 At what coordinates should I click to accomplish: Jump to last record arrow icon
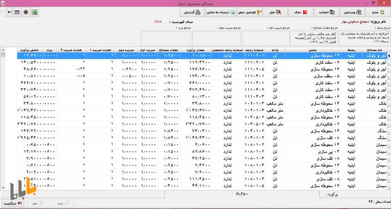point(9,12)
